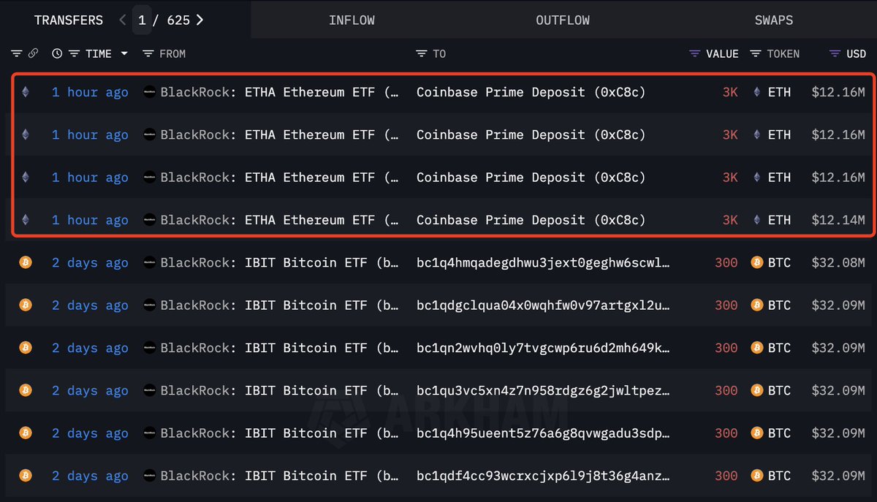Switch to the OUTFLOW tab

(x=563, y=20)
